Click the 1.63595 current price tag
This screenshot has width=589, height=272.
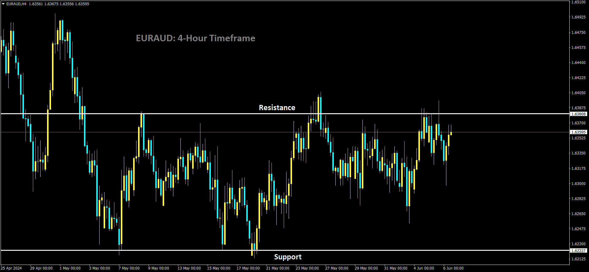tap(579, 132)
